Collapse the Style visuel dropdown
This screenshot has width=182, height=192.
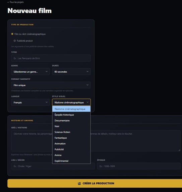pos(71,103)
